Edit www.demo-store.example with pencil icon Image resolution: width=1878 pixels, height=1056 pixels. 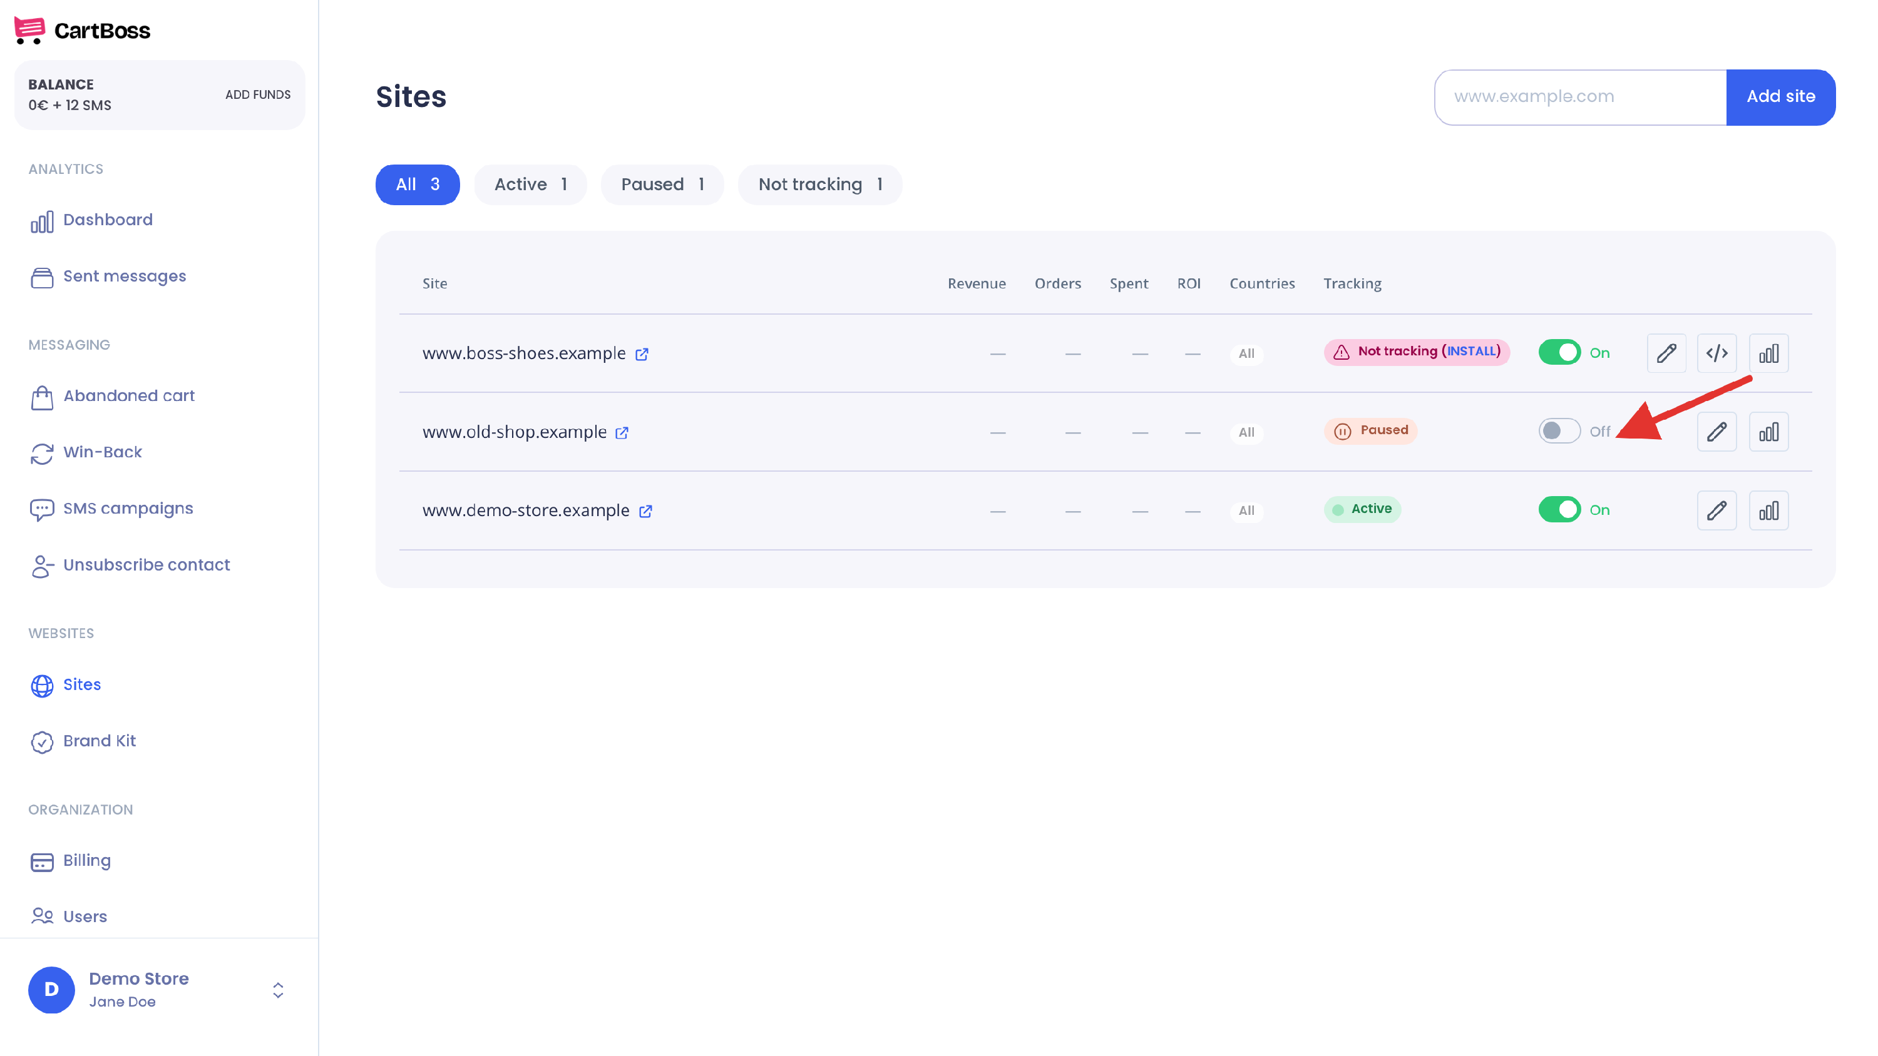[1717, 511]
